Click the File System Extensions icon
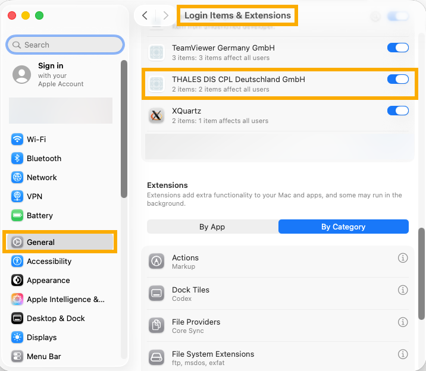Screen dimensions: 426x371 coord(156,357)
